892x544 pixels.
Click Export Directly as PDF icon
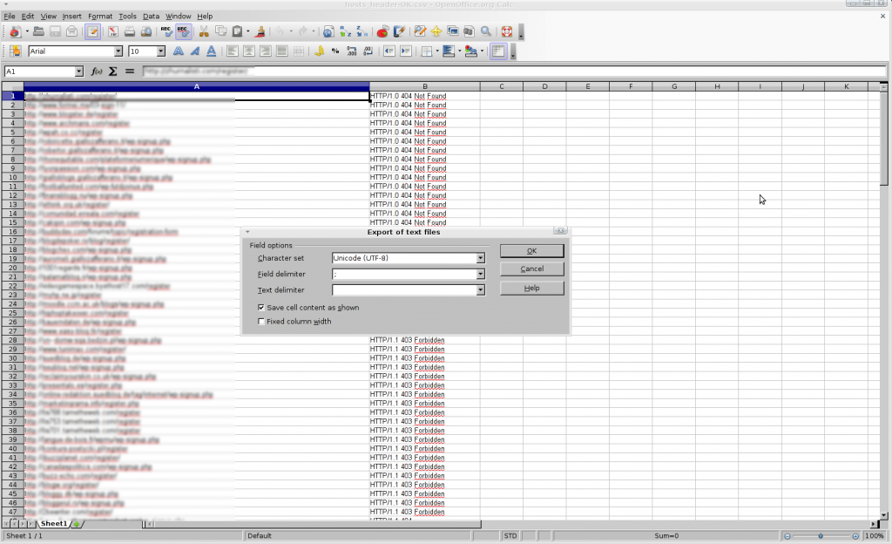113,32
